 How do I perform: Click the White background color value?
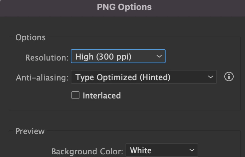[x=141, y=150]
